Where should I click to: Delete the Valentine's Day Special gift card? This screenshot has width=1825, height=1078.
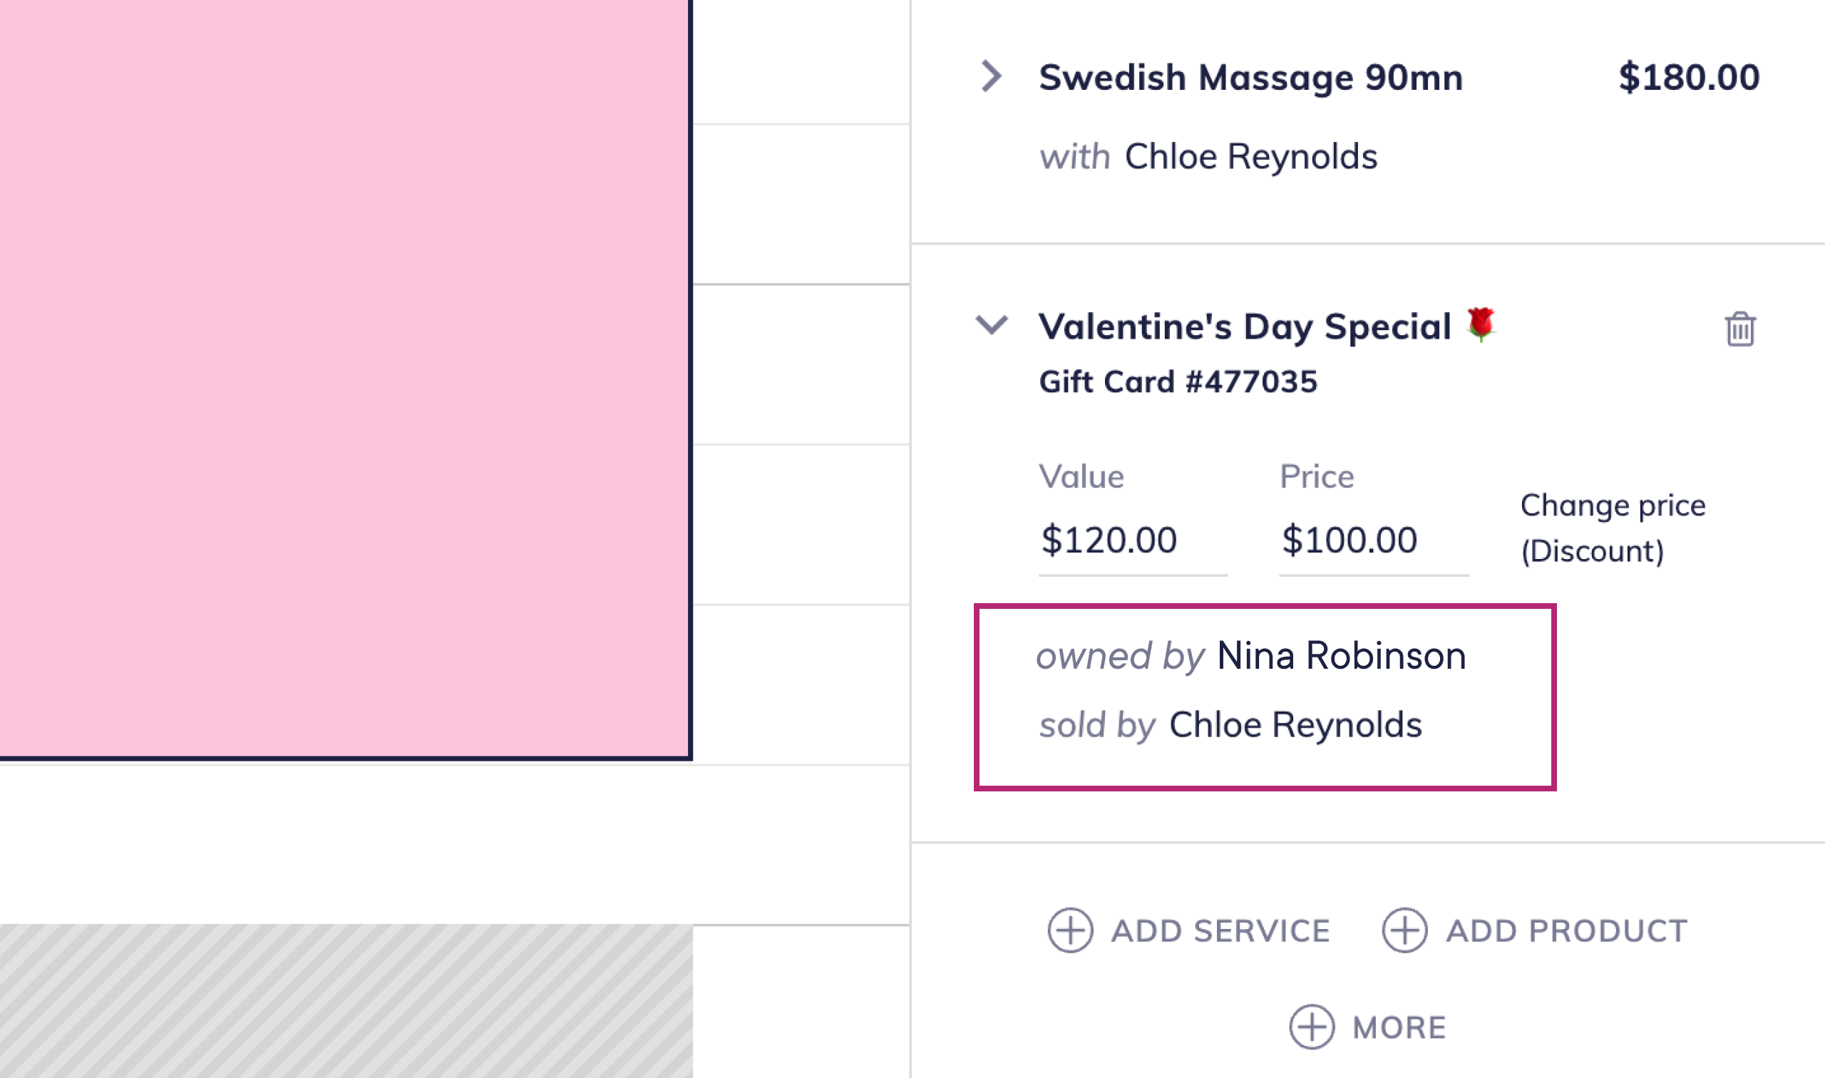[x=1739, y=329]
